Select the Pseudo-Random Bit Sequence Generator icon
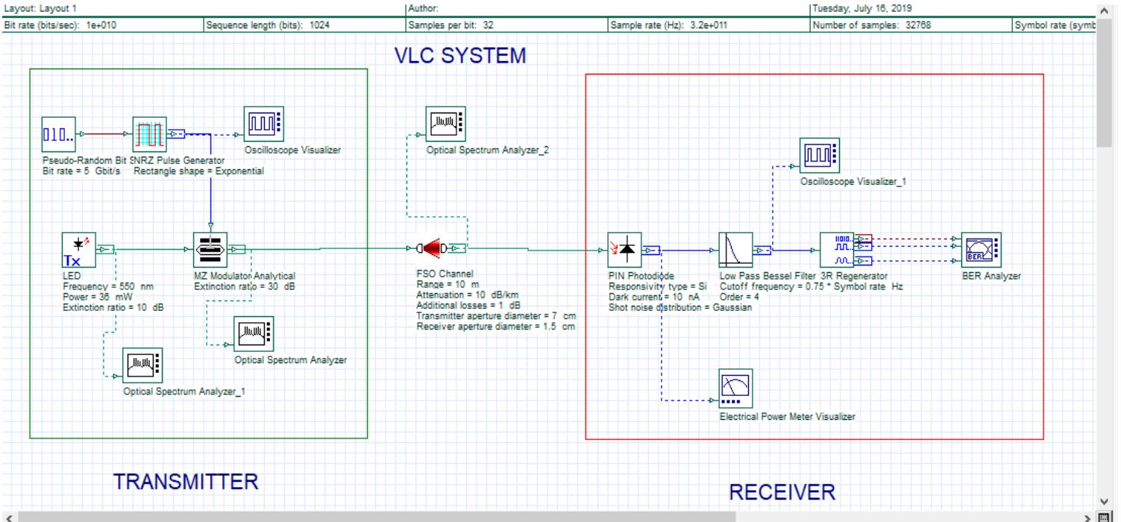The width and height of the screenshot is (1121, 522). 59,135
